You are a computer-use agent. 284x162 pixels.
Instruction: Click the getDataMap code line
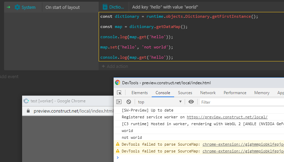click(144, 27)
